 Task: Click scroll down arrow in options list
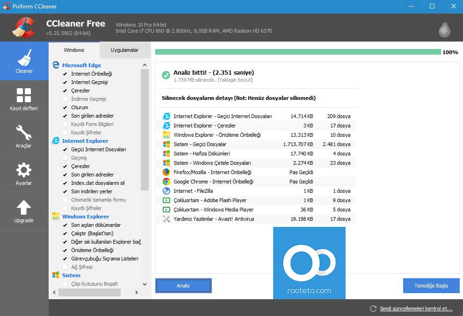pos(145,284)
